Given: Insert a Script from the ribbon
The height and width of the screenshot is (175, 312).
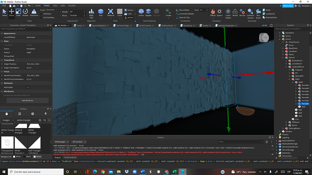Looking at the screenshot, I should click(267, 10).
